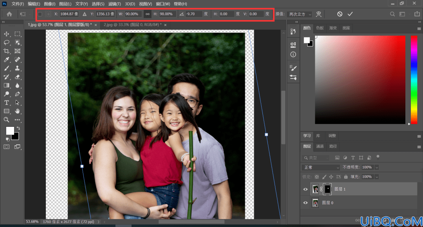The height and width of the screenshot is (227, 423).
Task: Select the Pen tool
Action: [17, 94]
